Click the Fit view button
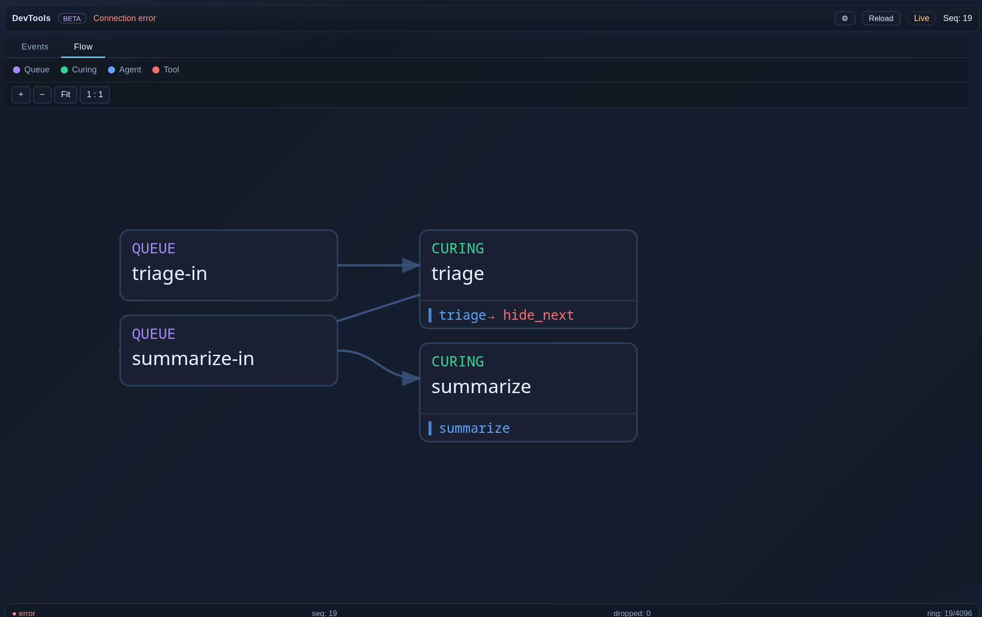982x617 pixels. 65,94
